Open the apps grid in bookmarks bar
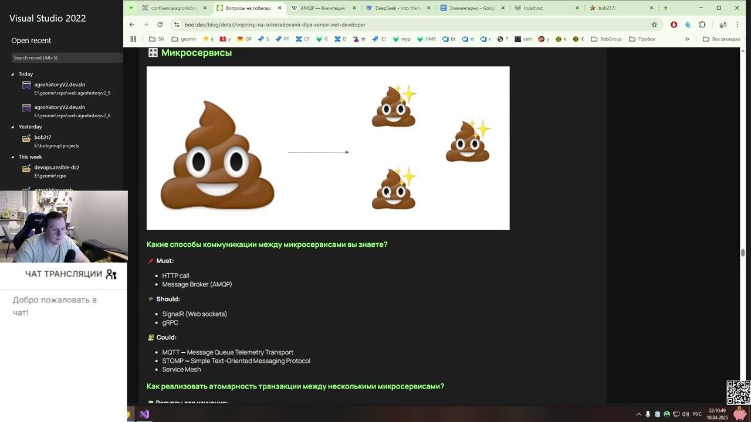751x422 pixels. pos(133,39)
